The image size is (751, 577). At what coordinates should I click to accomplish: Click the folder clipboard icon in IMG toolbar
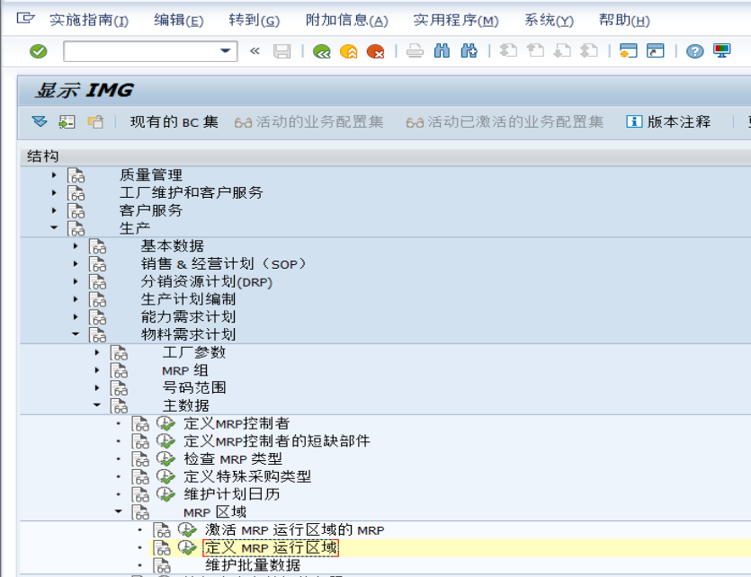click(95, 122)
